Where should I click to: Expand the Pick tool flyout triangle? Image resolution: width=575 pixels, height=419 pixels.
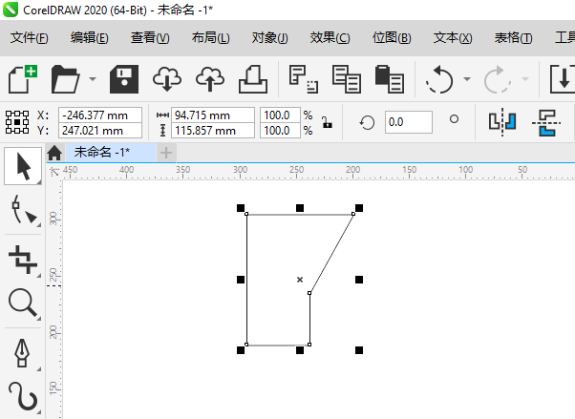(39, 182)
